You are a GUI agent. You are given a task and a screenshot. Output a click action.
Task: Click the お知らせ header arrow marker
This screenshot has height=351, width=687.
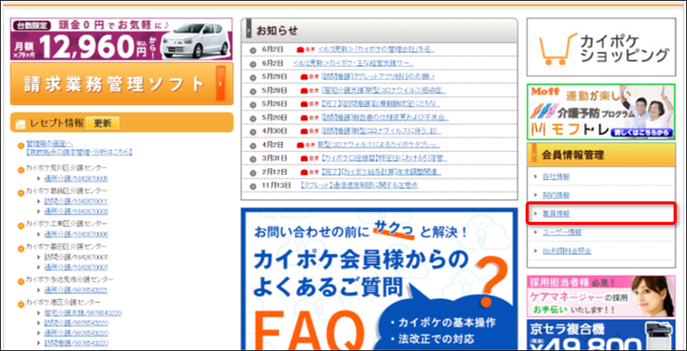pos(248,31)
